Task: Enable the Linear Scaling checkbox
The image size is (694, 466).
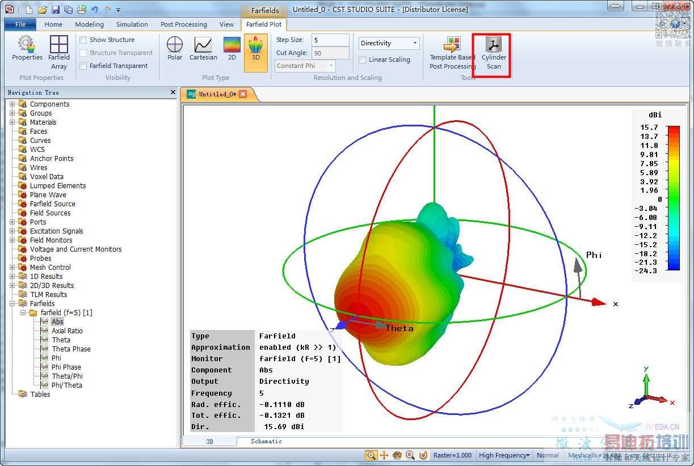Action: (363, 60)
